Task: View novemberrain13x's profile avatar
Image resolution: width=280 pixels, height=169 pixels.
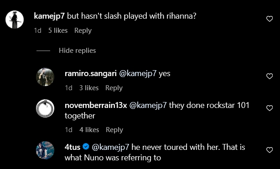Action: point(45,108)
